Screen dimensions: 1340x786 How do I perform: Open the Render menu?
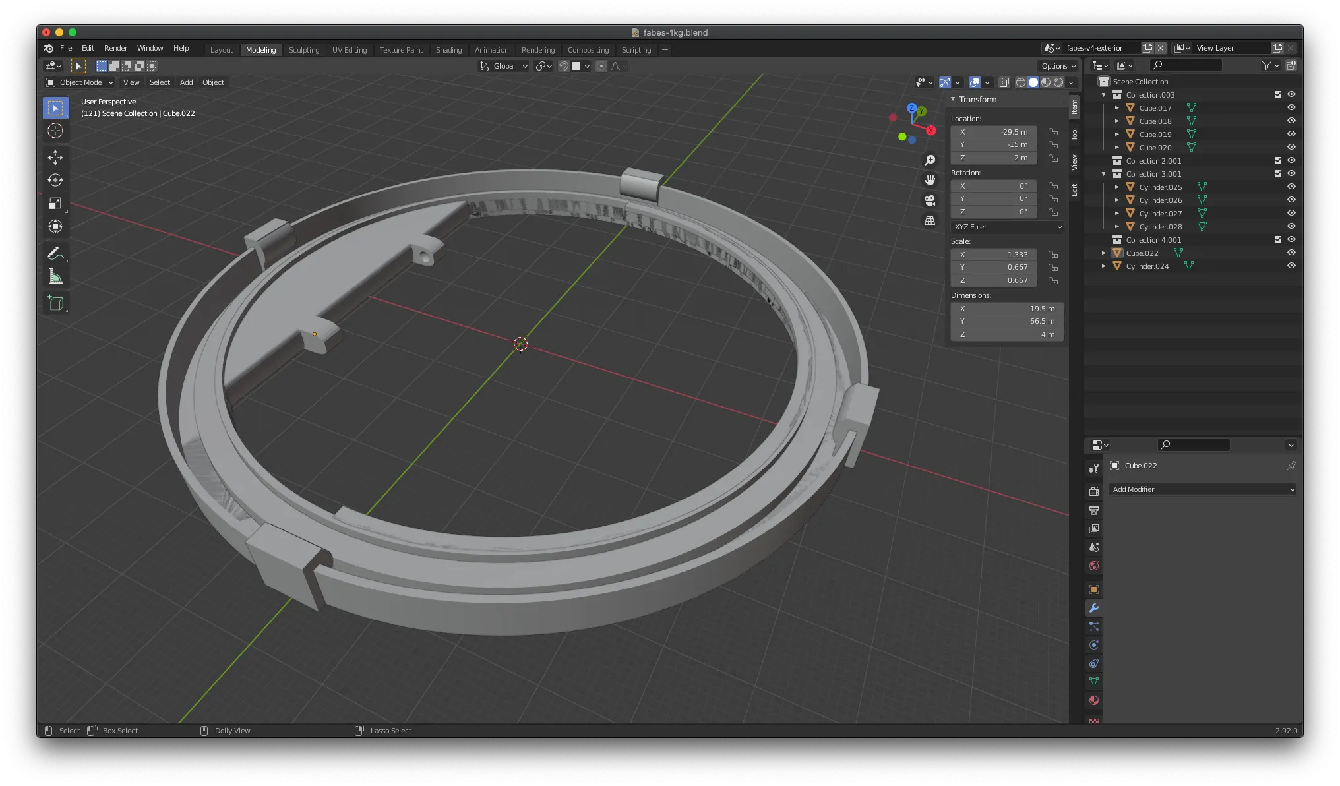(115, 48)
